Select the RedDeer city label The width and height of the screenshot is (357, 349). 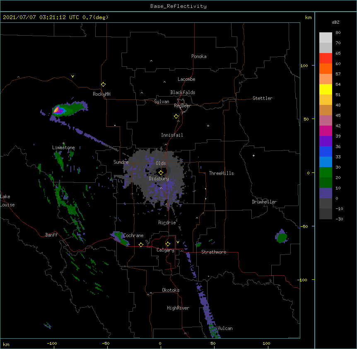pyautogui.click(x=182, y=106)
